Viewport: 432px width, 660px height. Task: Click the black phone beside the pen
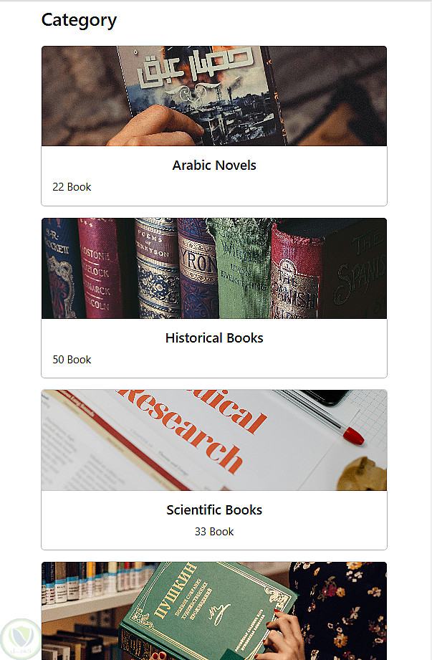tap(327, 396)
